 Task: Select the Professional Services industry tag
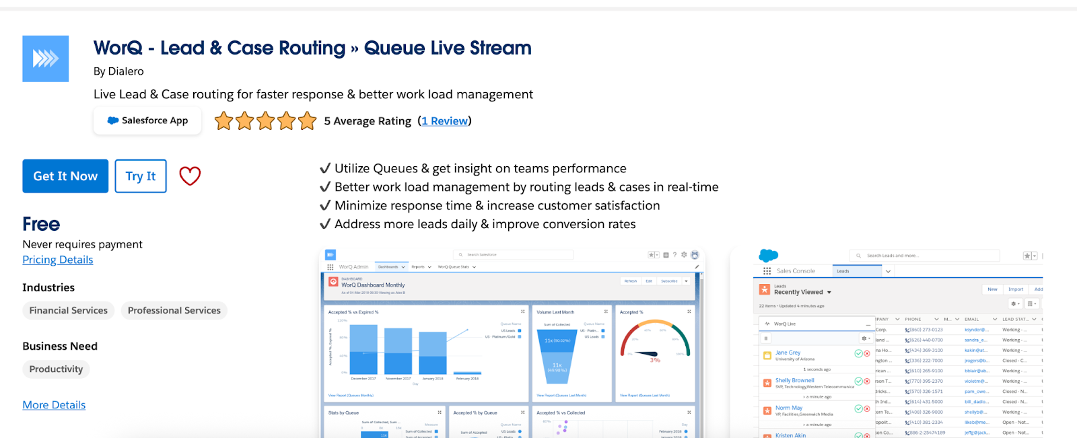pos(174,311)
